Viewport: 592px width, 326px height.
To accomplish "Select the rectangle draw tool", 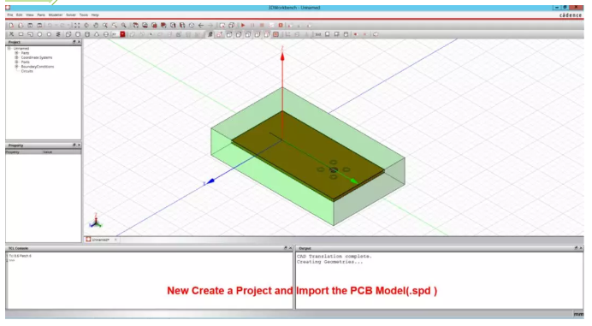I will click(x=21, y=34).
